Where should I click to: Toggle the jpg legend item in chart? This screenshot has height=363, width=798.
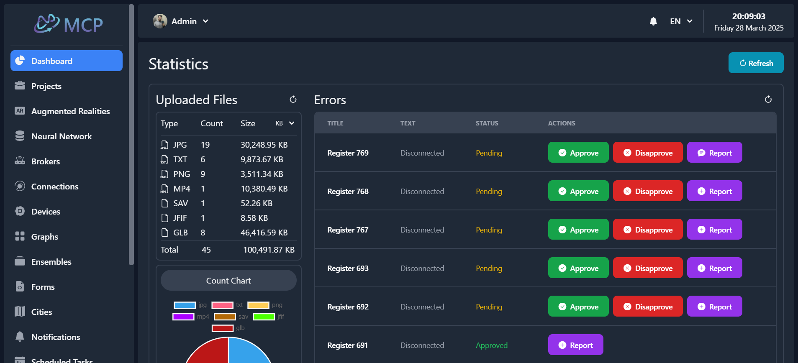coord(190,305)
